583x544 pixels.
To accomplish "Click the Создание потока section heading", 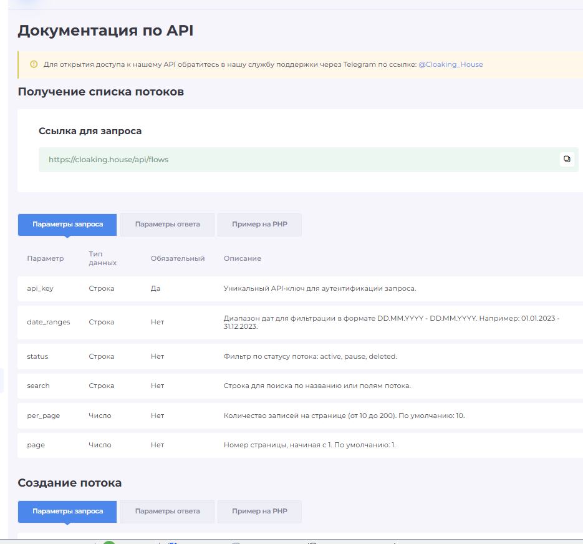I will coord(70,483).
